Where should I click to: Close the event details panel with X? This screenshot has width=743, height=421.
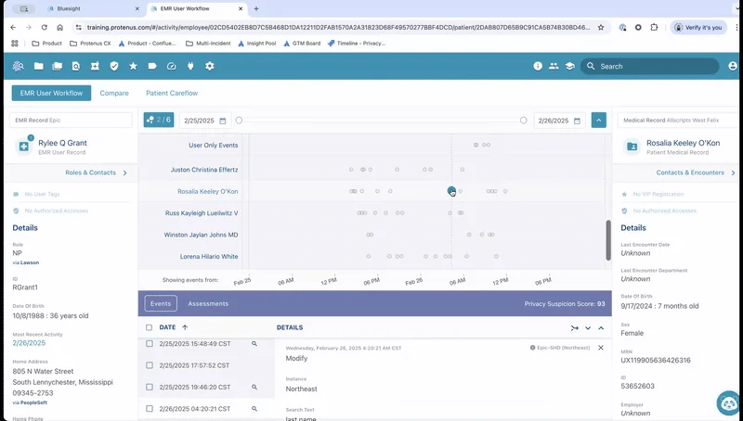click(x=600, y=348)
